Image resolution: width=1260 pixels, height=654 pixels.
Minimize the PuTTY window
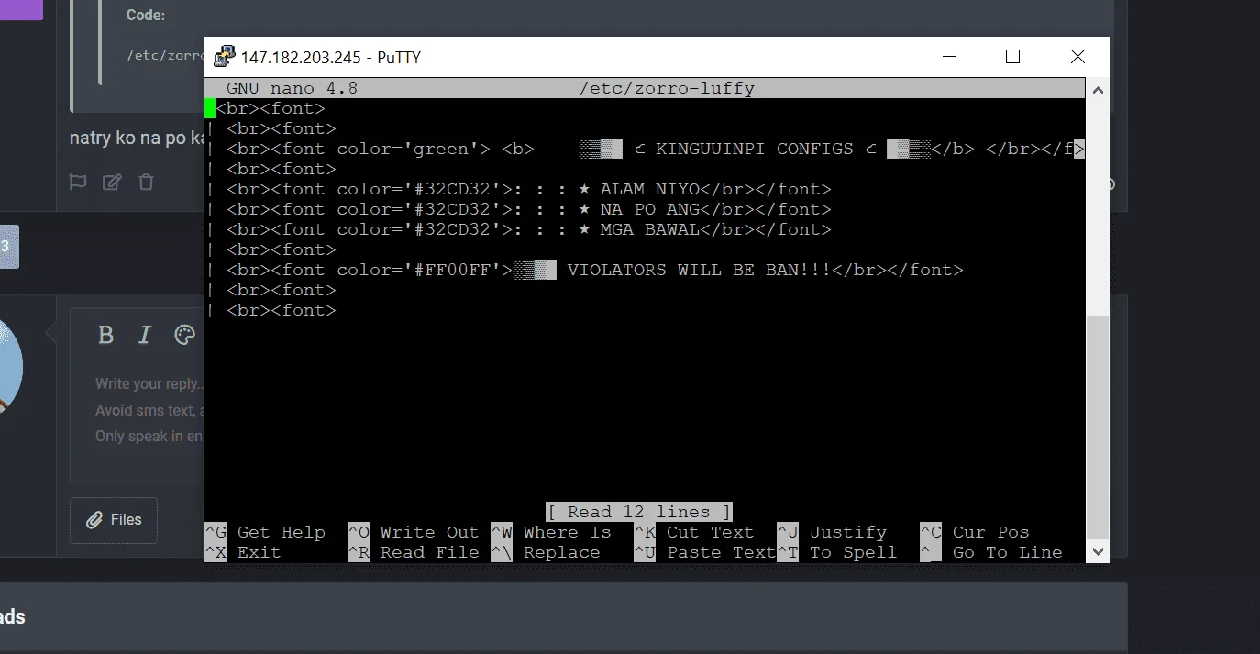point(951,57)
